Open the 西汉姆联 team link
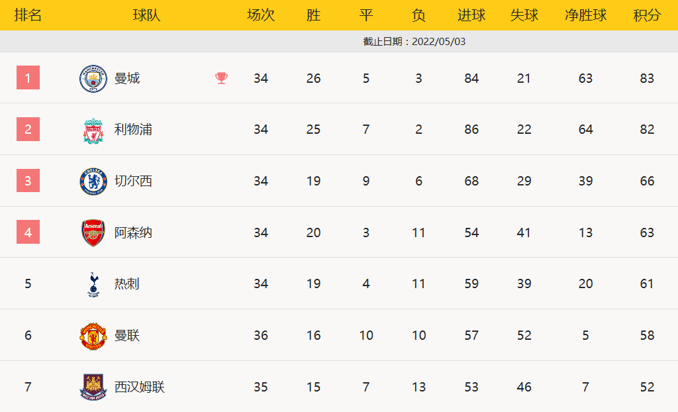Viewport: 678px width, 412px height. [x=139, y=387]
